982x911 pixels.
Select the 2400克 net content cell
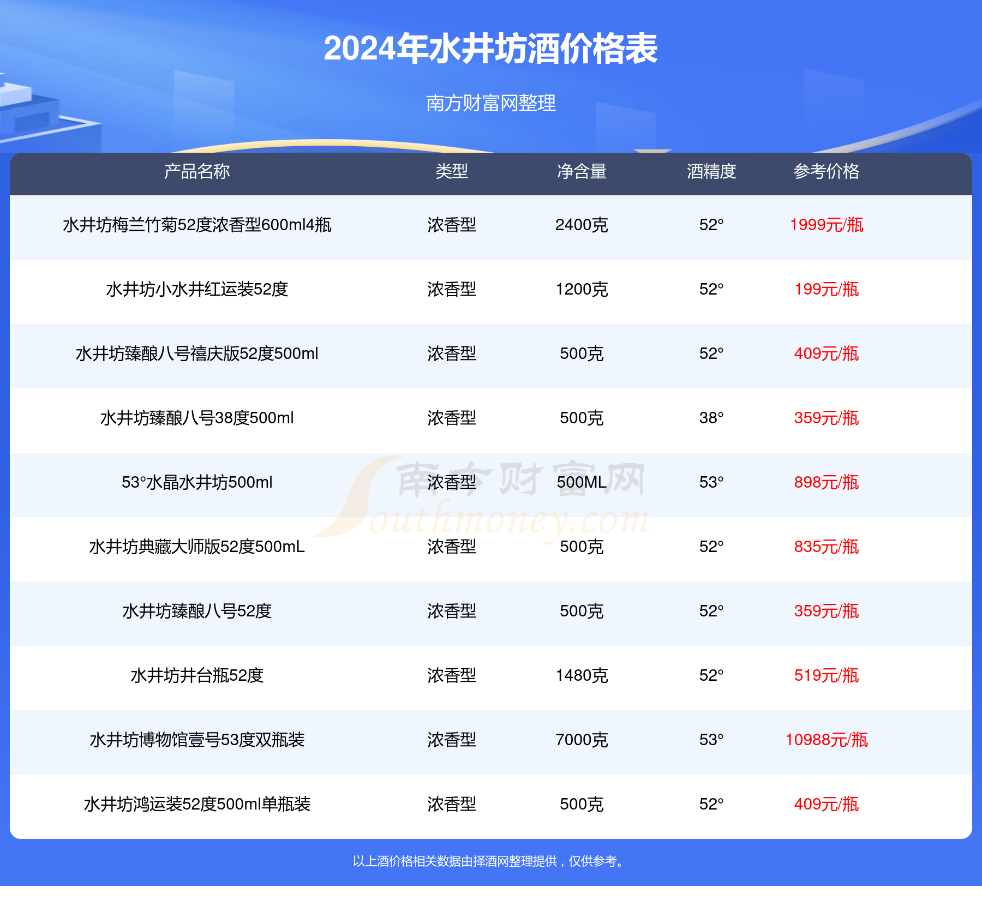(582, 225)
